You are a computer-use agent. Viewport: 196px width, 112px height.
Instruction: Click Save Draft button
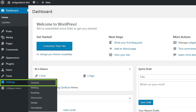(146, 102)
